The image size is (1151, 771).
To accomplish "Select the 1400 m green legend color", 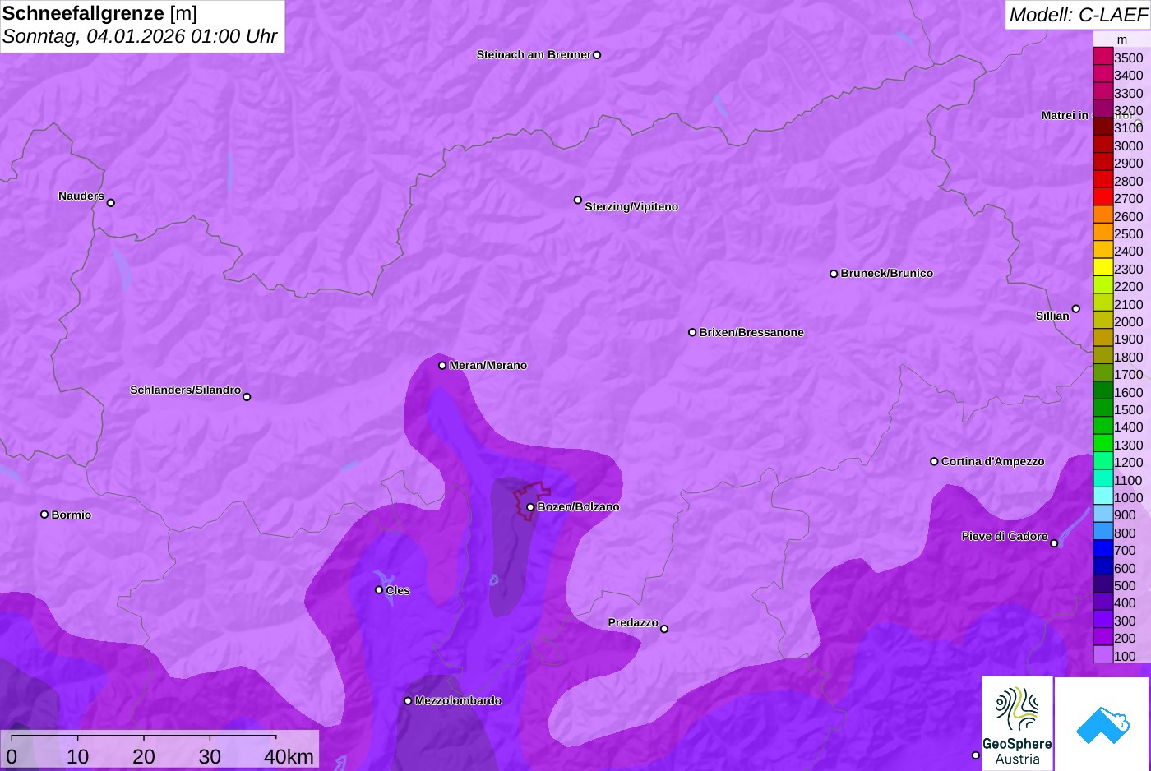I will coord(1103,426).
